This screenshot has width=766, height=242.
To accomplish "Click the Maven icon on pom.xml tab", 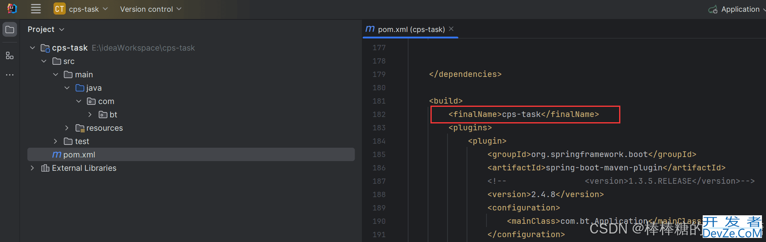I will [x=370, y=29].
